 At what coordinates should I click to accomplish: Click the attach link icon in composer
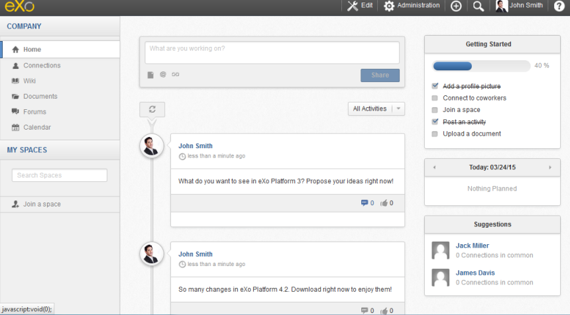coord(176,74)
